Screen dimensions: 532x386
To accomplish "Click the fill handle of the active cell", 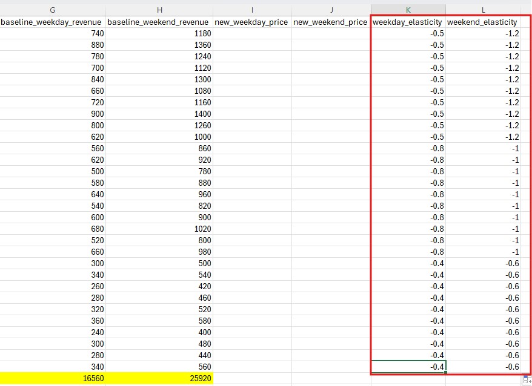I will (445, 372).
